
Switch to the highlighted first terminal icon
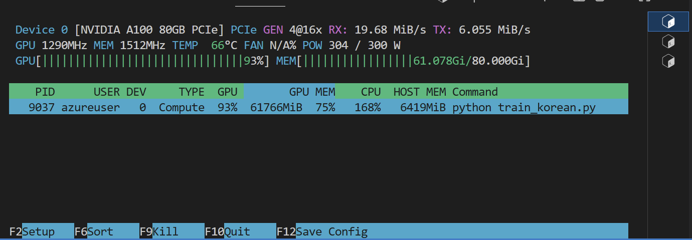[x=668, y=21]
